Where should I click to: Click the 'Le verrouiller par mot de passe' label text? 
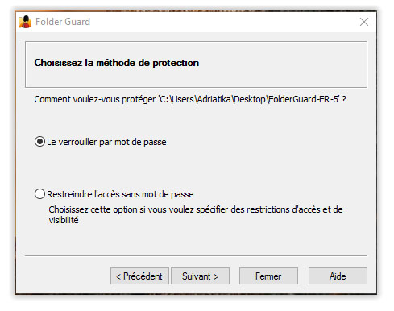[x=106, y=142]
